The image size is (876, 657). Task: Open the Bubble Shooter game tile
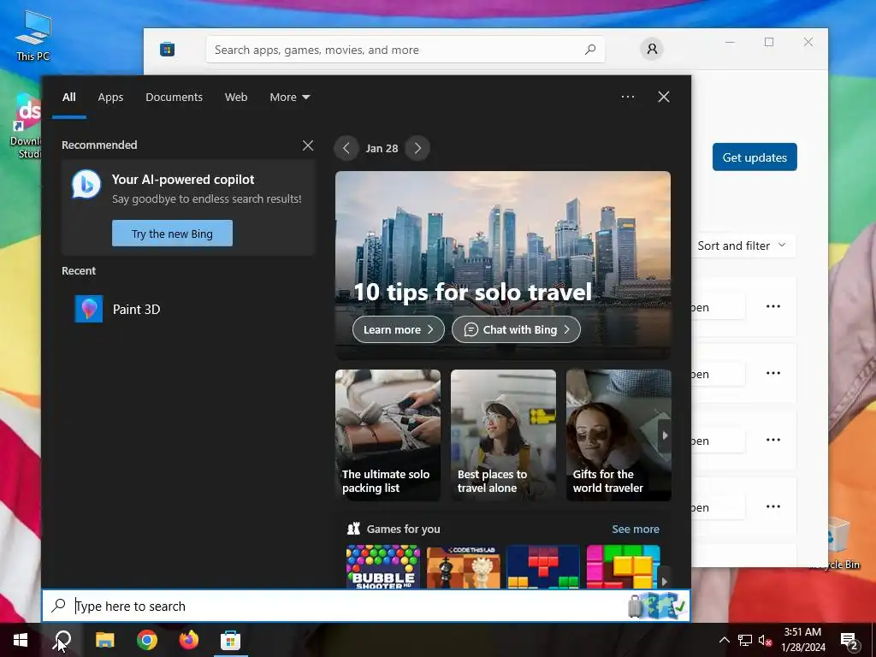pos(383,566)
